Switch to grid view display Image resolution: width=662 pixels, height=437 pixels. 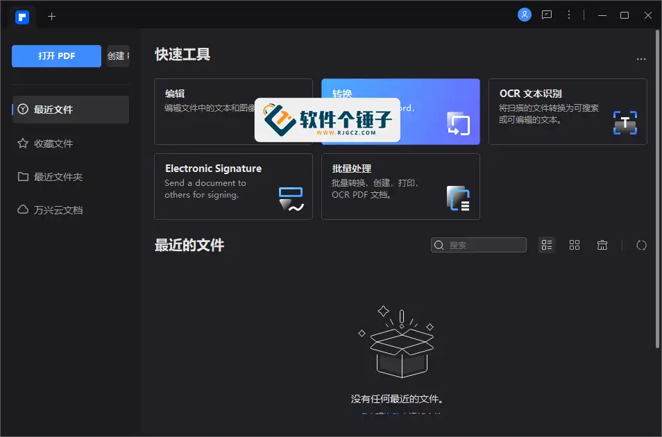[574, 244]
